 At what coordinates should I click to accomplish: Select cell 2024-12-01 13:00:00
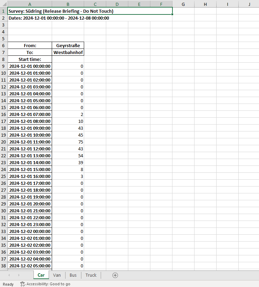click(30, 156)
